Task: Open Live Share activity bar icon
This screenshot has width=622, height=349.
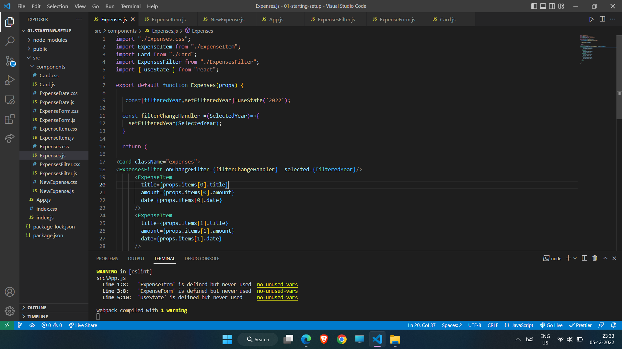Action: click(x=10, y=138)
